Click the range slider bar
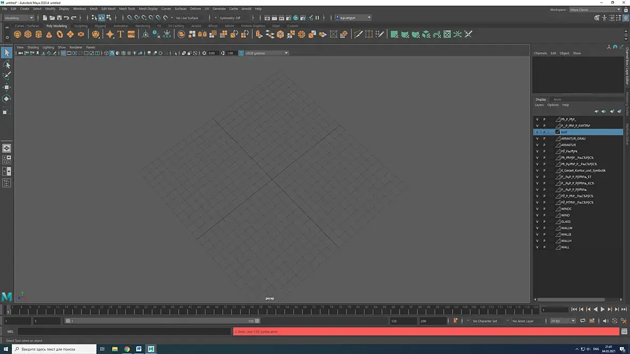630x354 pixels. tap(162, 321)
